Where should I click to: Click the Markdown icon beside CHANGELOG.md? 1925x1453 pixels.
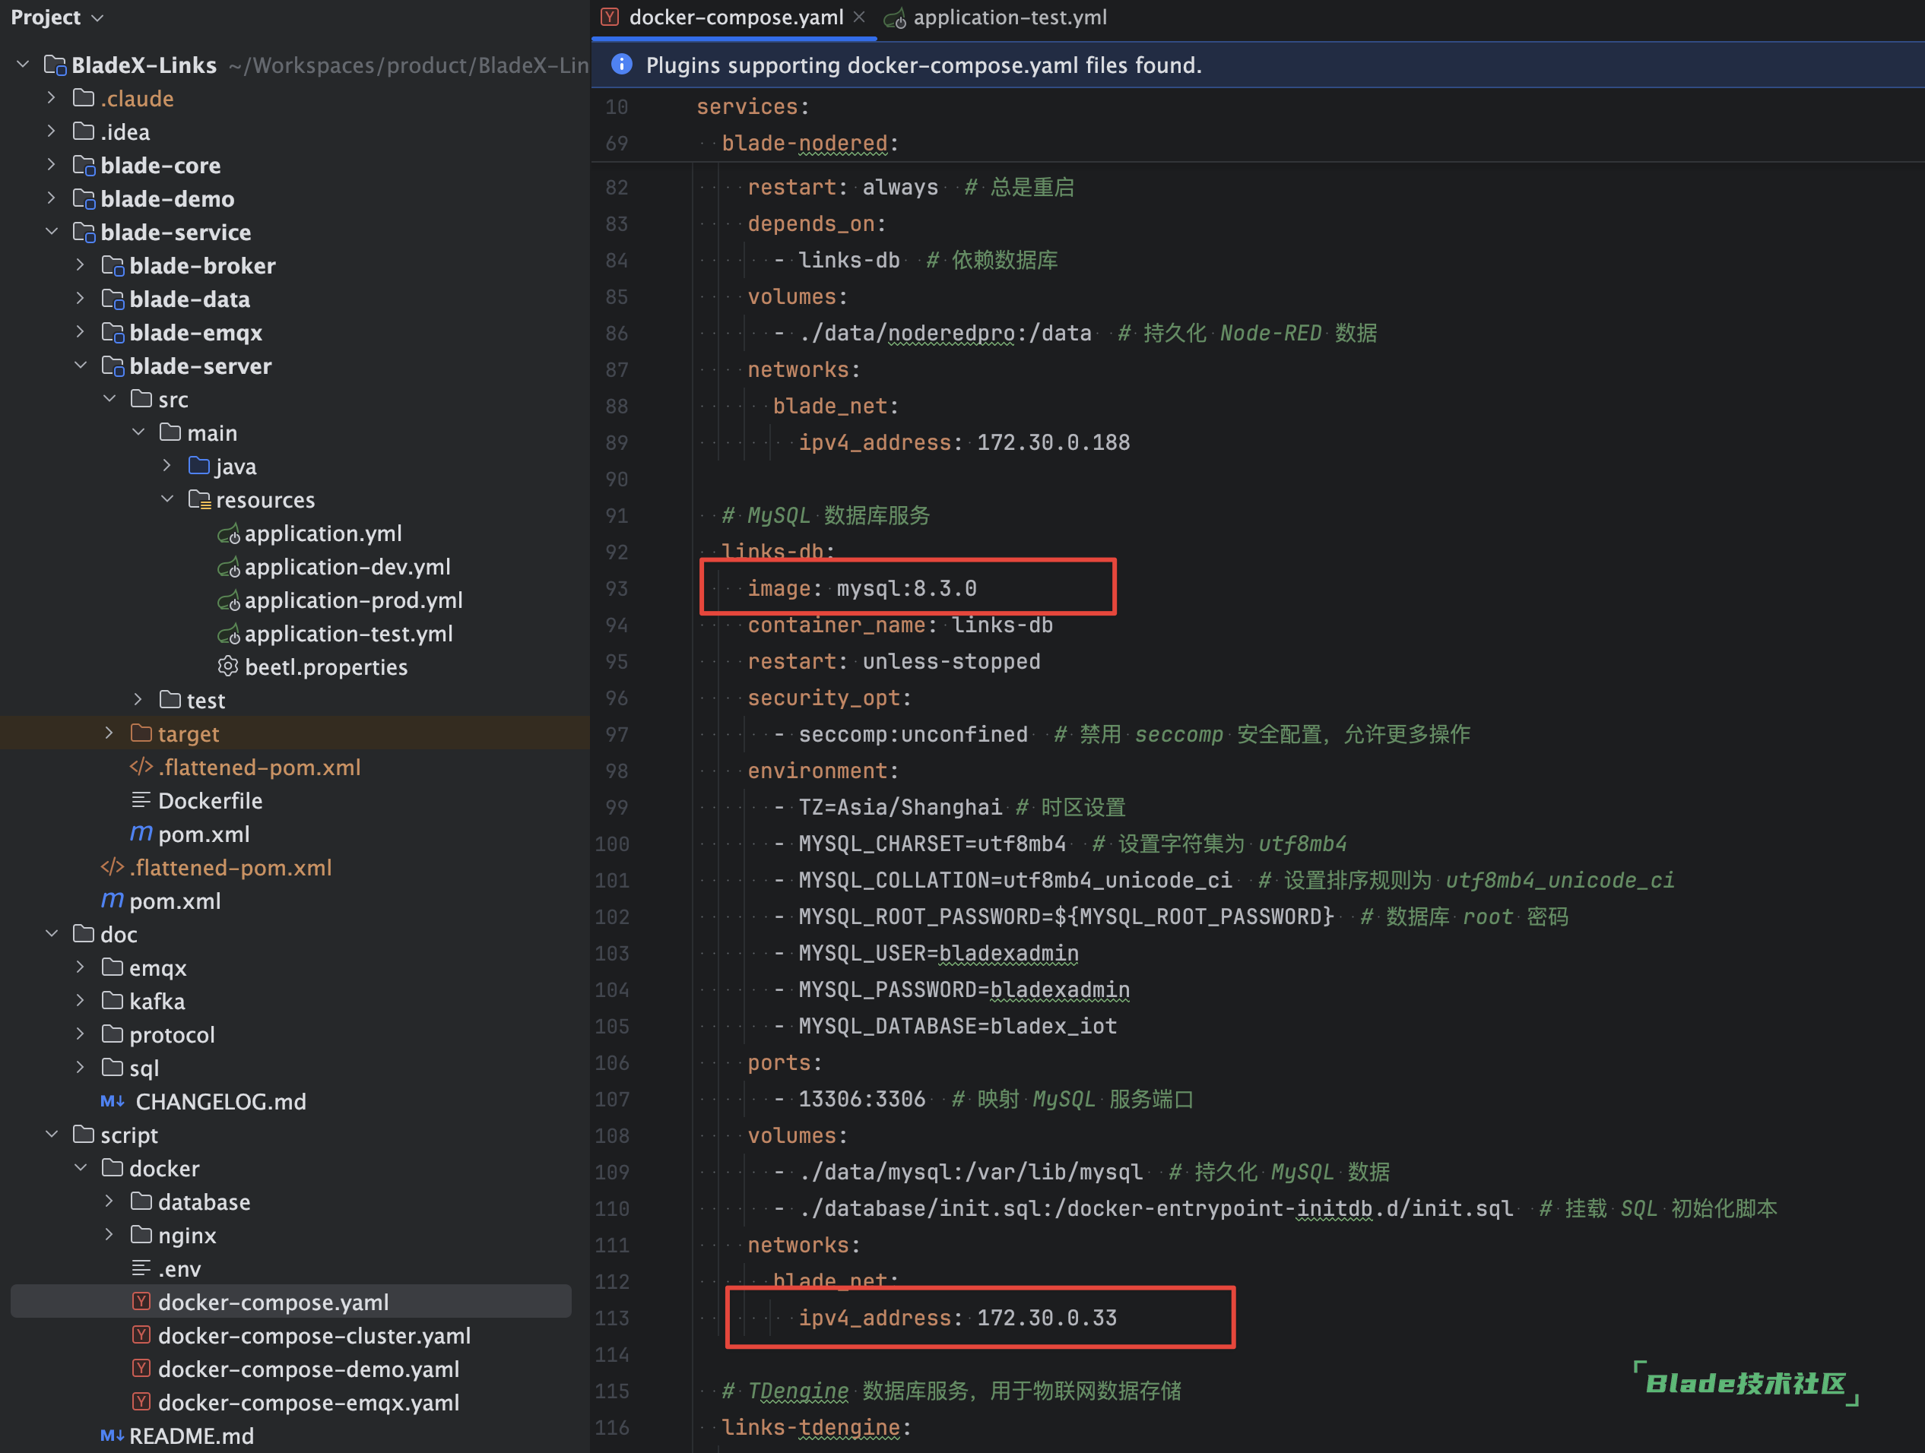[x=112, y=1101]
